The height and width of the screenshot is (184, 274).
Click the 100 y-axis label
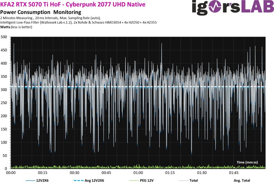[4, 142]
